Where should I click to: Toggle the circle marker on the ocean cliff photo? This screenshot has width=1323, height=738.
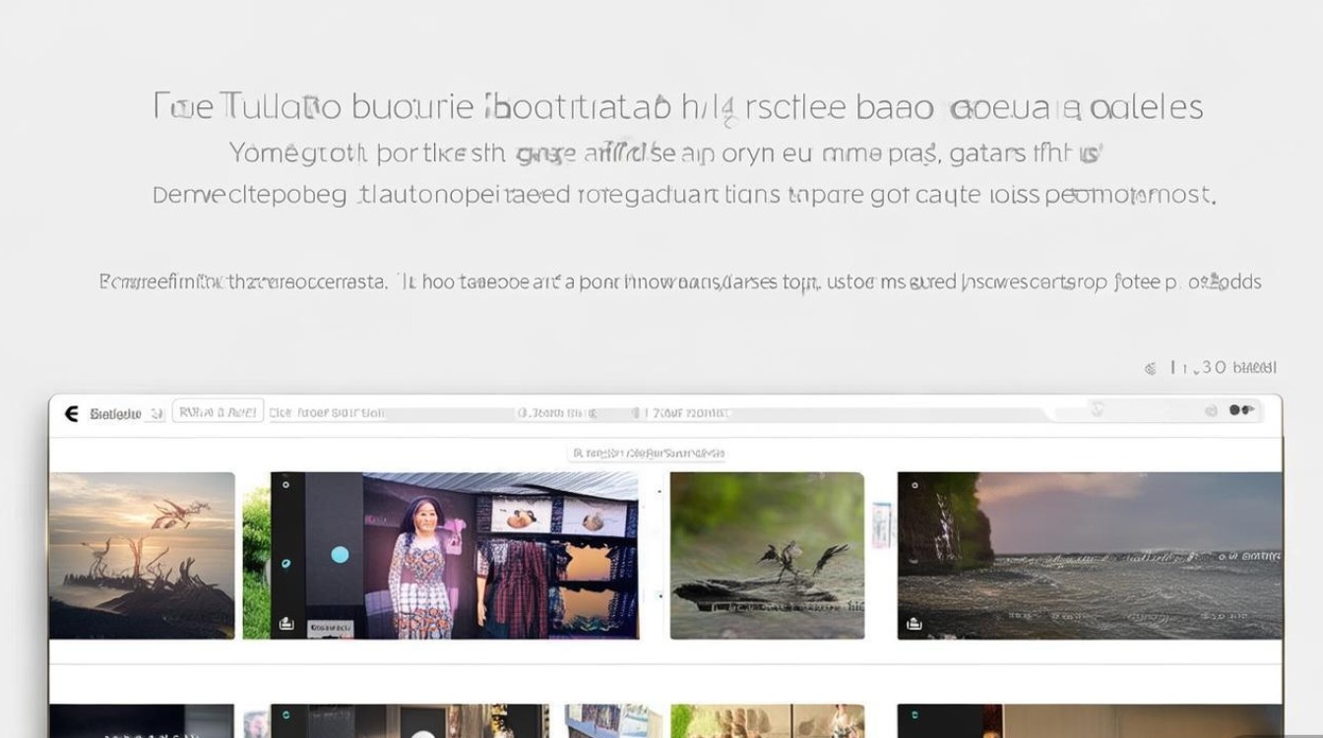click(x=913, y=485)
